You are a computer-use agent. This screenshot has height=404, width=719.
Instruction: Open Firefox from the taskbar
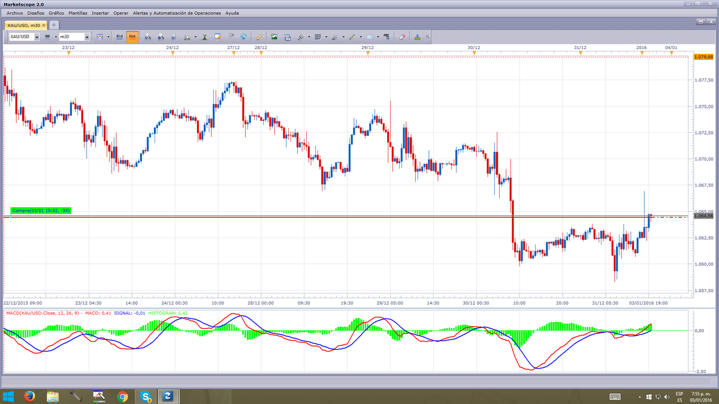click(29, 396)
